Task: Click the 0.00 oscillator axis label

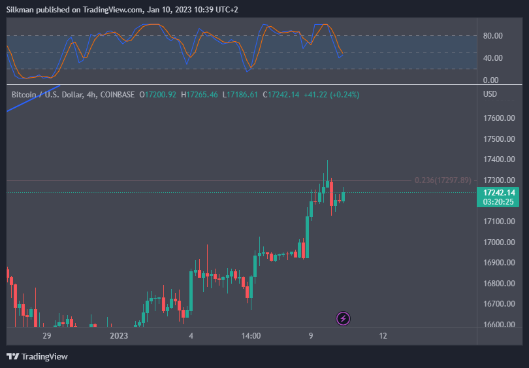Action: point(490,80)
